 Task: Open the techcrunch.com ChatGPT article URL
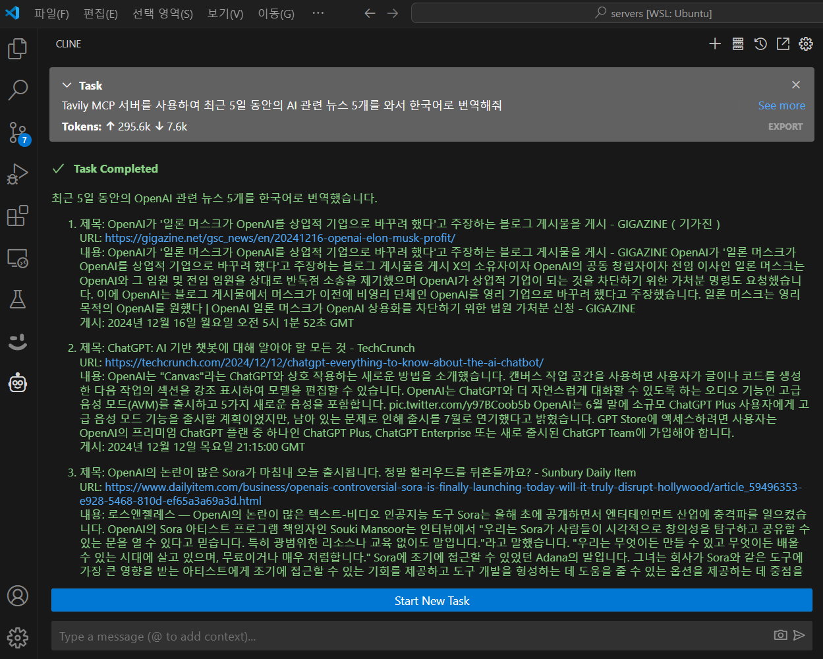(x=324, y=362)
